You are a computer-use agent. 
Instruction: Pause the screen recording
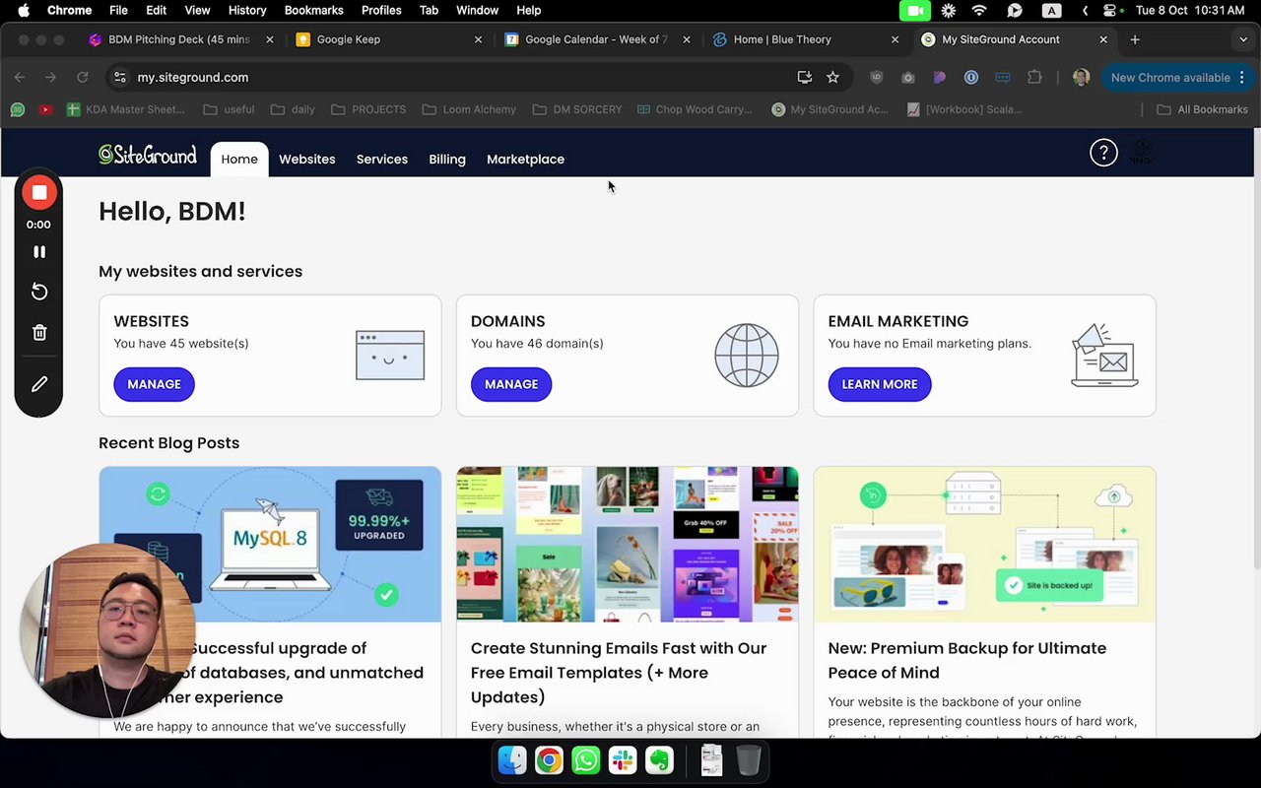(39, 252)
